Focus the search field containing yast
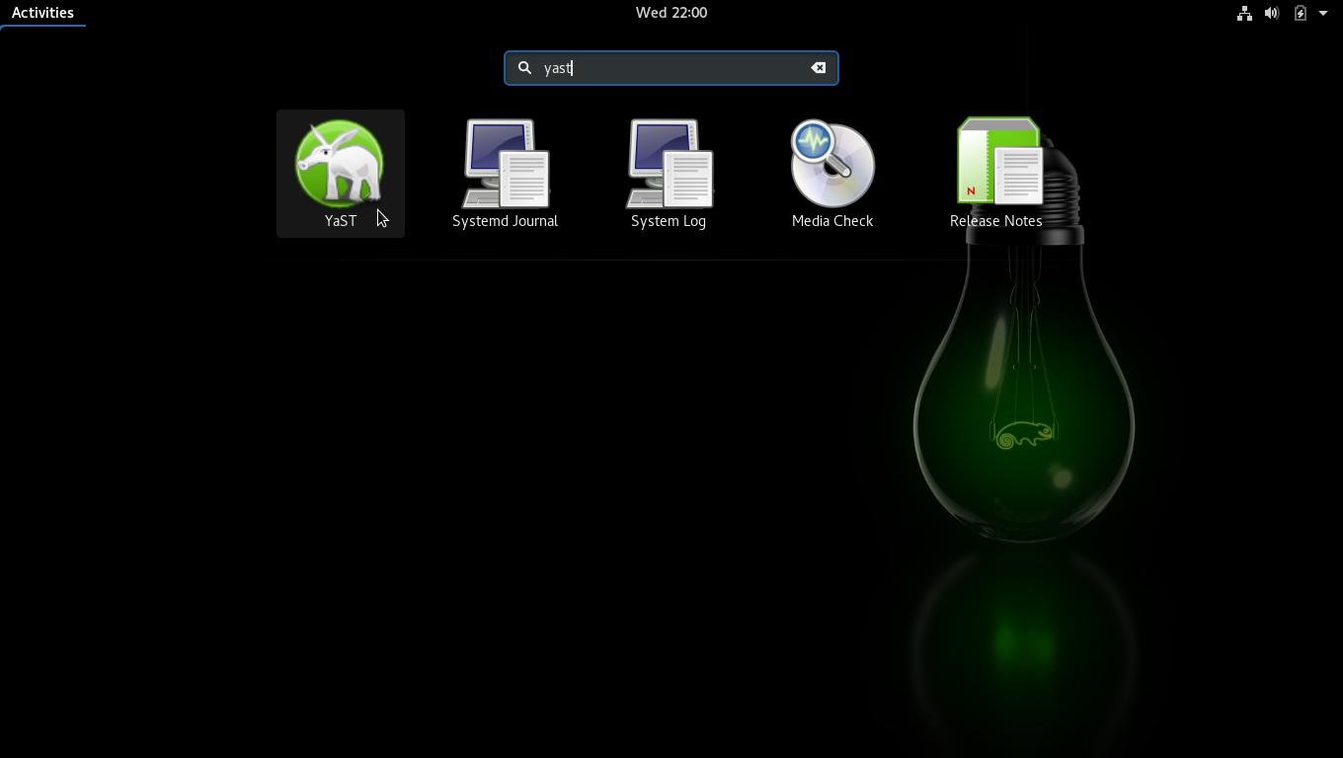Screen dimensions: 1343x758 [671, 68]
